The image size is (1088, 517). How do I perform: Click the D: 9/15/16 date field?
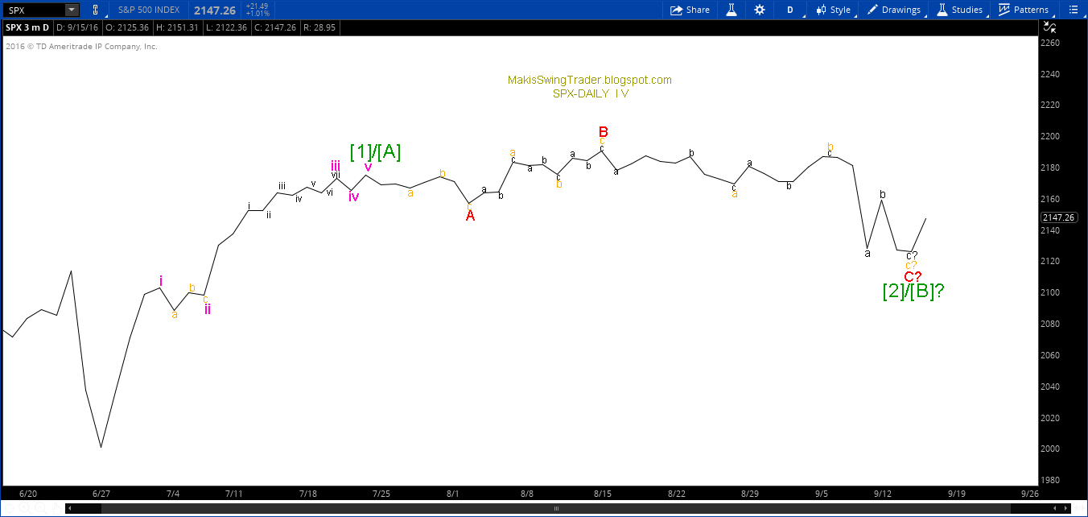pos(76,27)
